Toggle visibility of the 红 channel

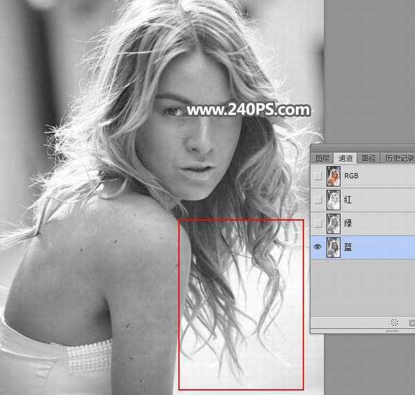pos(317,200)
